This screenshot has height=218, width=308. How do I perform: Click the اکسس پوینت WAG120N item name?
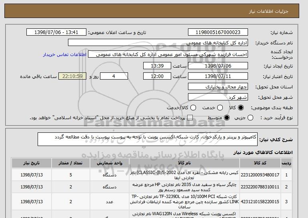pyautogui.click(x=184, y=215)
